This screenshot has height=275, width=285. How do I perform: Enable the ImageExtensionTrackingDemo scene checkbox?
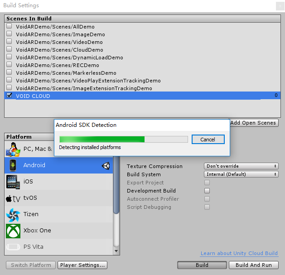tap(9, 87)
